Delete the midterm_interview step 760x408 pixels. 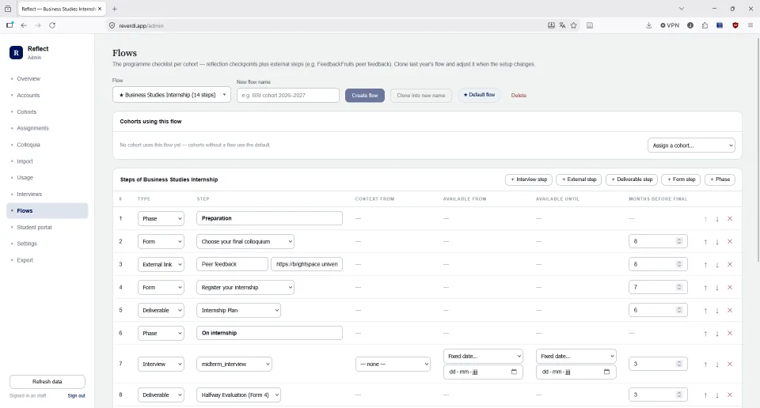pyautogui.click(x=730, y=365)
